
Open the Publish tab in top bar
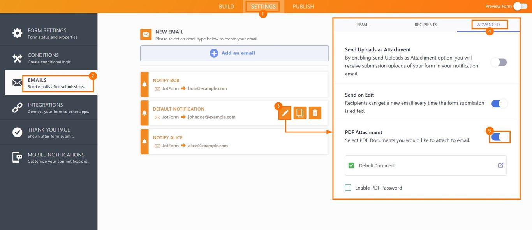[x=303, y=7]
